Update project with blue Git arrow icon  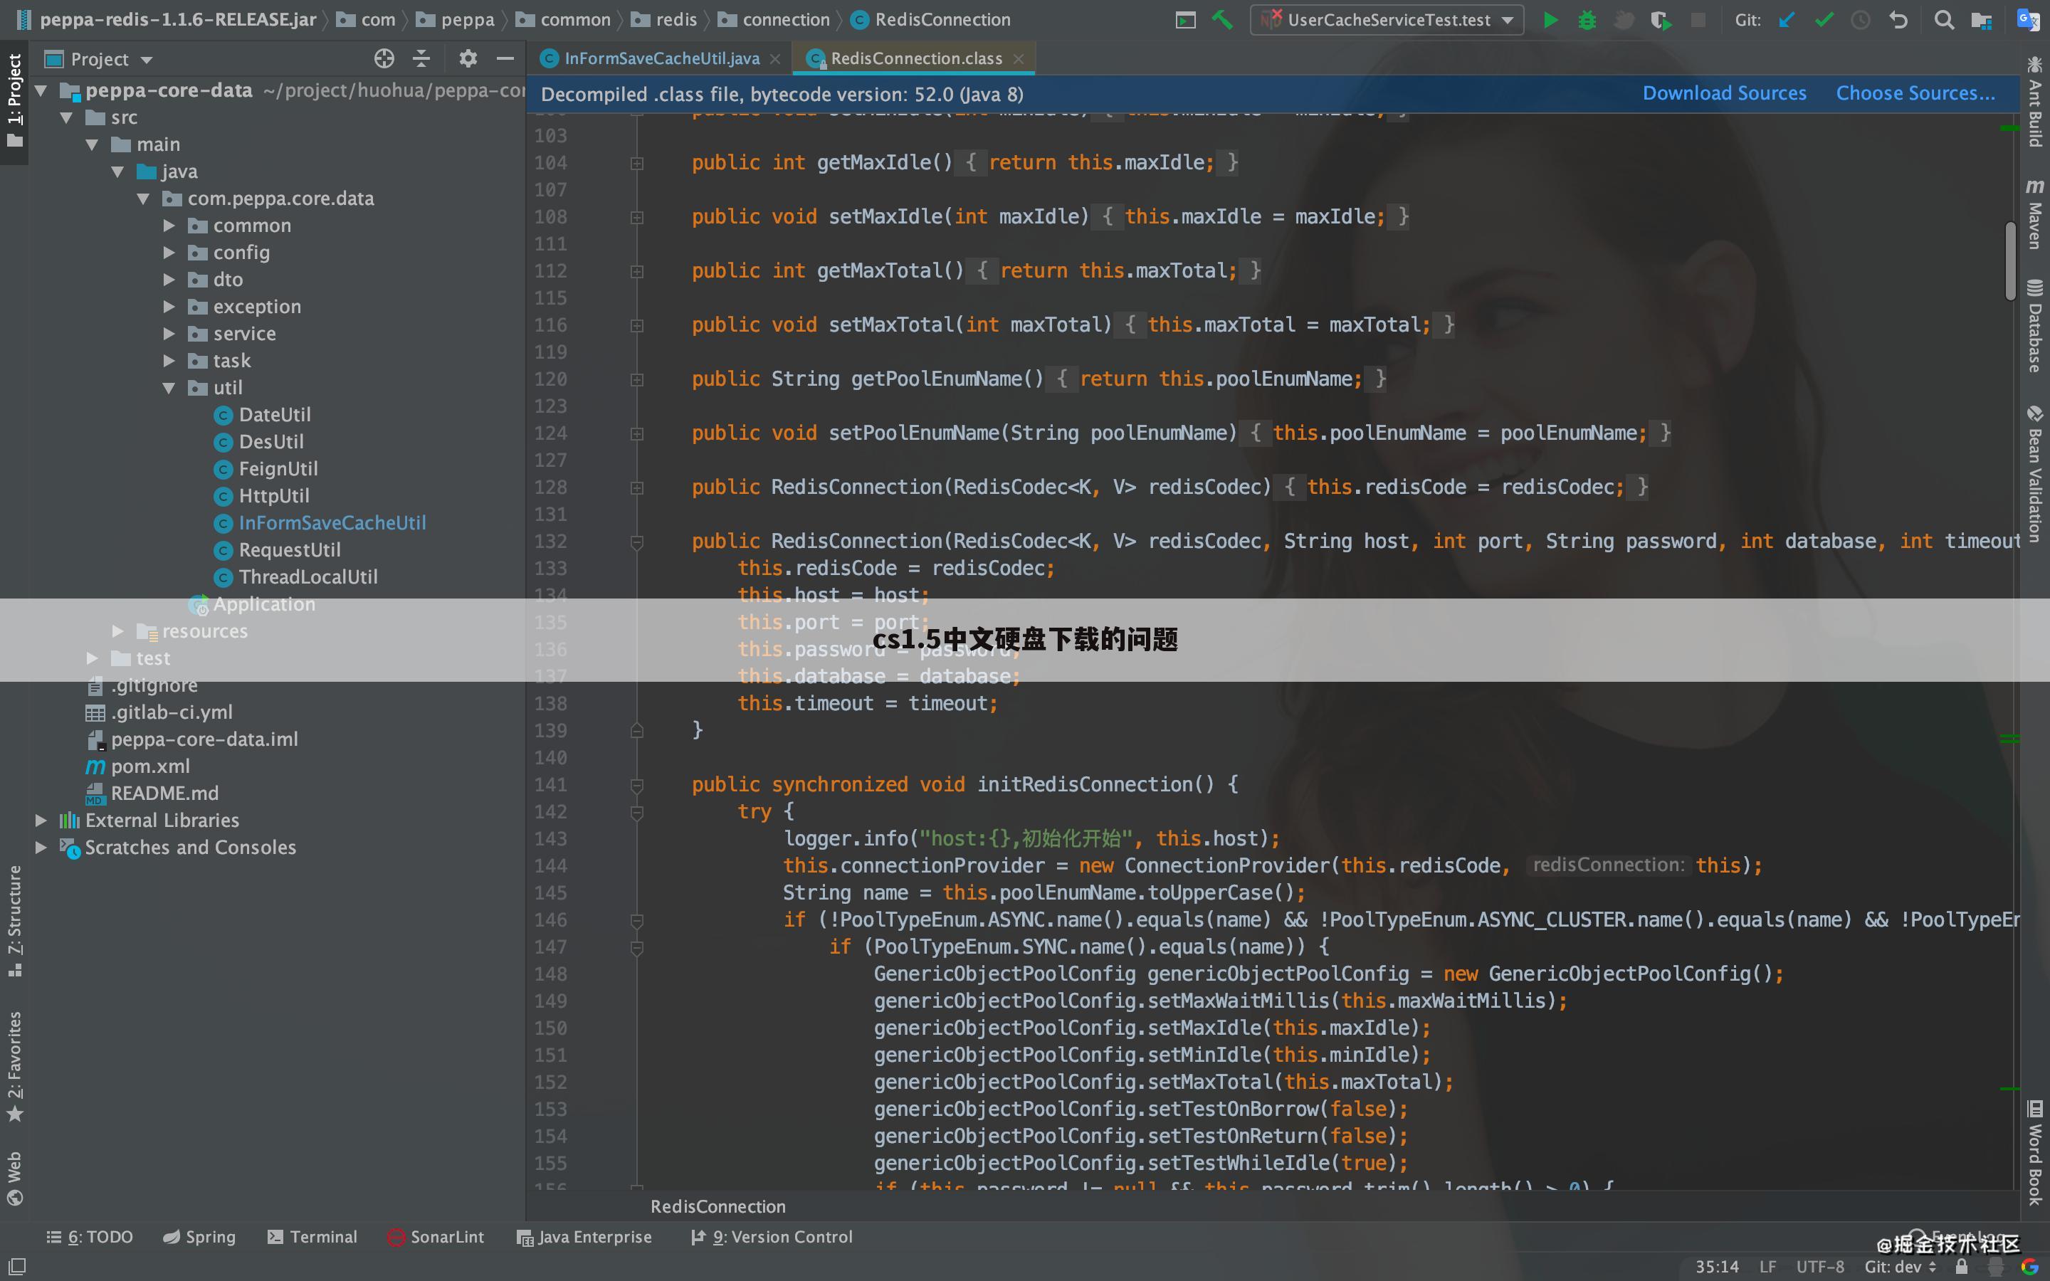1787,19
